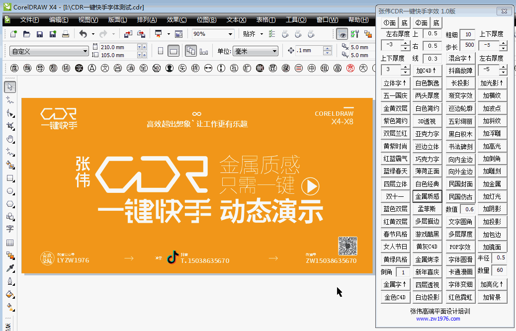
Task: Switch the page to portrait orientation
Action: [x=161, y=51]
